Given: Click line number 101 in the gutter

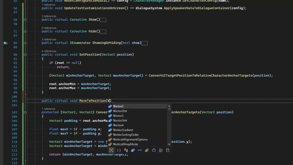Looking at the screenshot, I should [x=14, y=101].
